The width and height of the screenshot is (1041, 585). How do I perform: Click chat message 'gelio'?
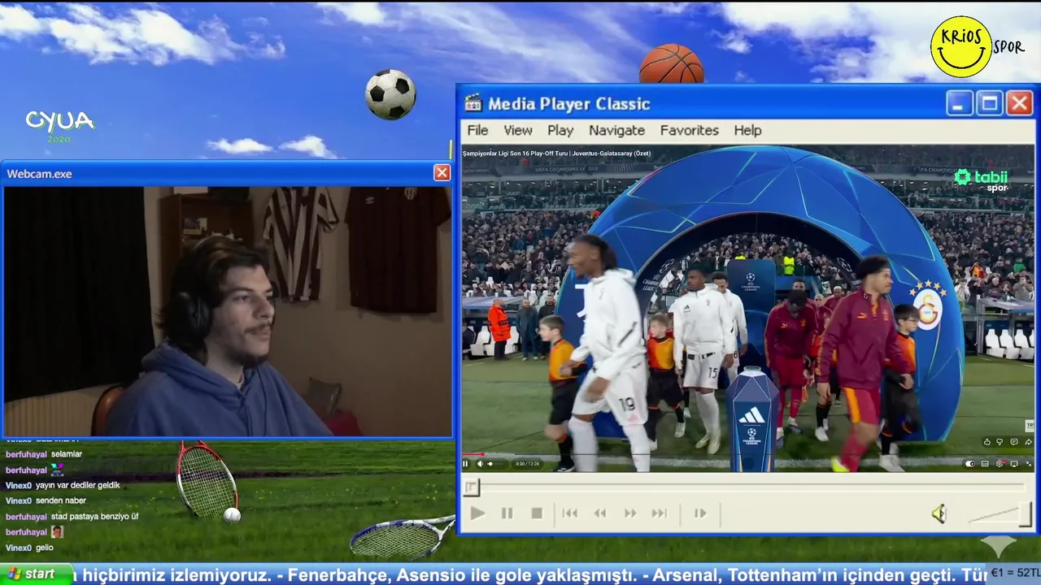click(x=45, y=548)
